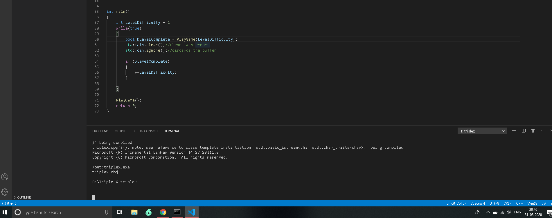This screenshot has height=218, width=552.
Task: Open File Explorer from the taskbar
Action: (x=134, y=212)
